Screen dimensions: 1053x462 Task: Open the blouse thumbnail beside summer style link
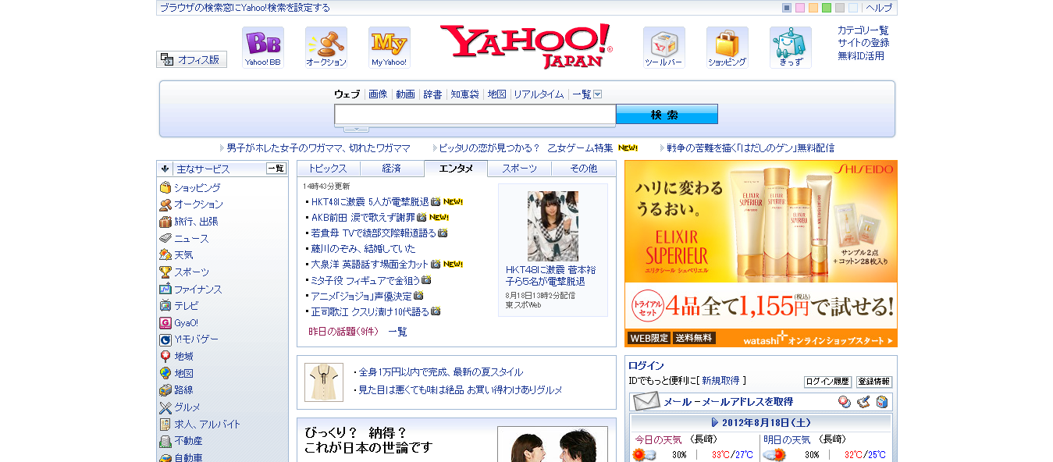324,382
